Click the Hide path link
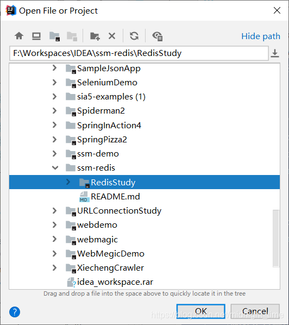289x325 pixels. click(261, 36)
